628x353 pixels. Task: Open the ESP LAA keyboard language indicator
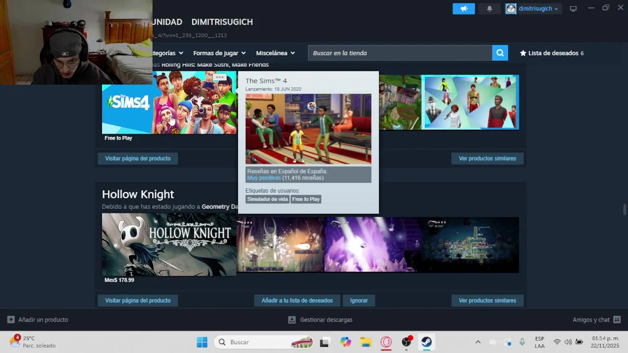(x=540, y=342)
